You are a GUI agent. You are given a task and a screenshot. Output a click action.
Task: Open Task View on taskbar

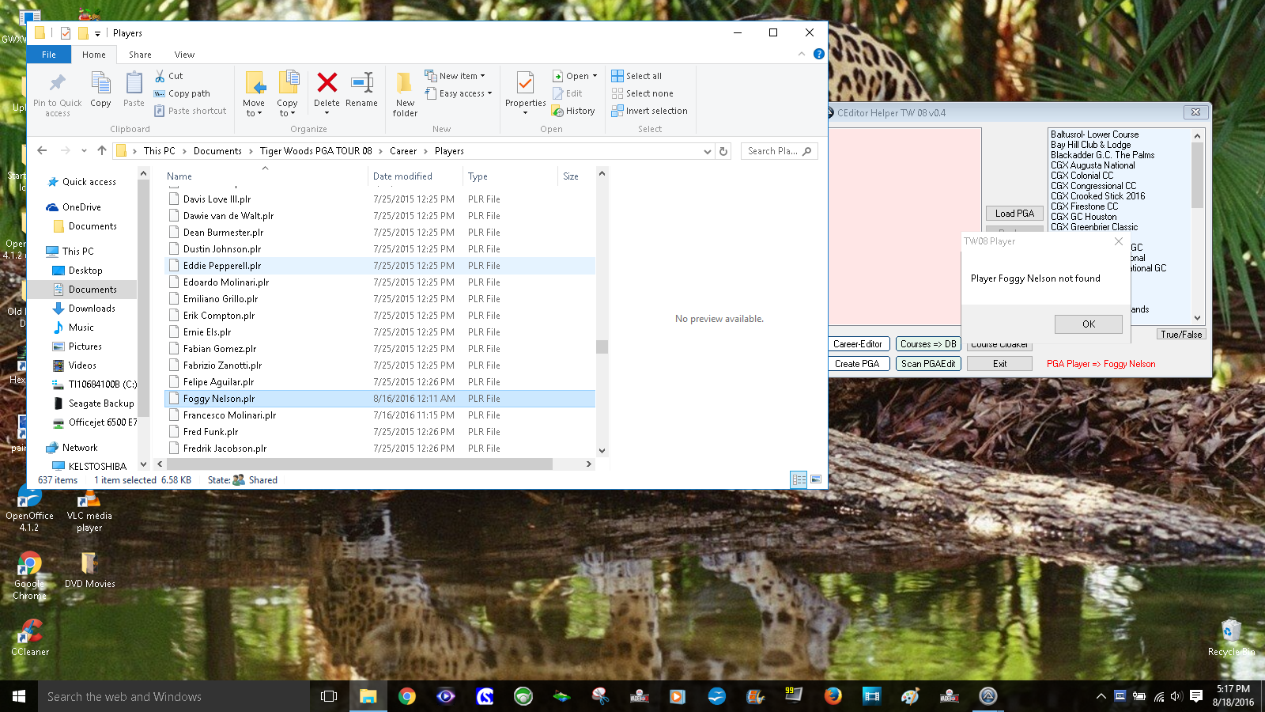click(x=329, y=696)
